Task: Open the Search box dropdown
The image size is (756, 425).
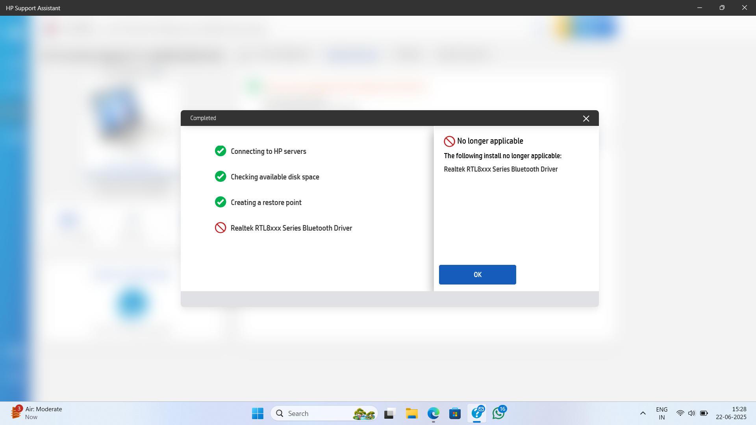Action: [324, 414]
